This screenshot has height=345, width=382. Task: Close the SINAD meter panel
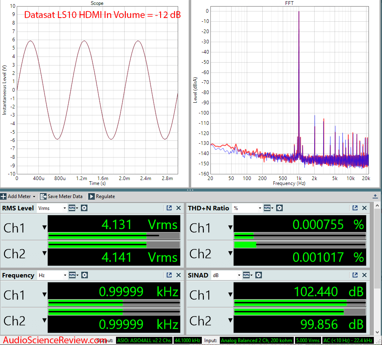coord(364,275)
